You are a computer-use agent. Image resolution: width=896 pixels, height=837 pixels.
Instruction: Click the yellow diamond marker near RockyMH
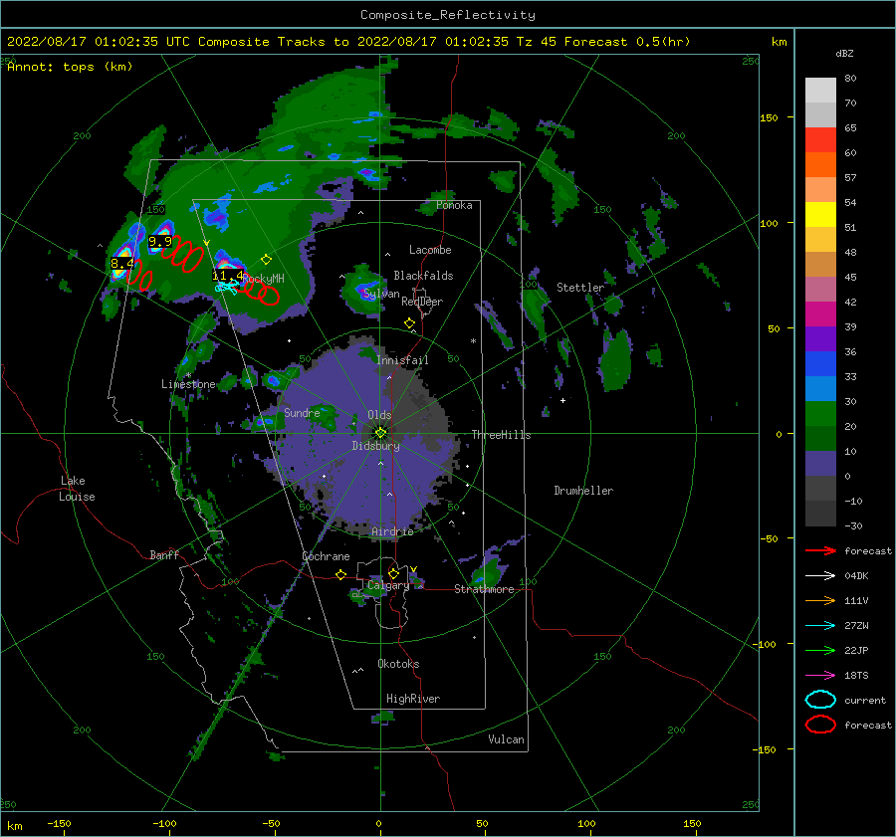[266, 260]
